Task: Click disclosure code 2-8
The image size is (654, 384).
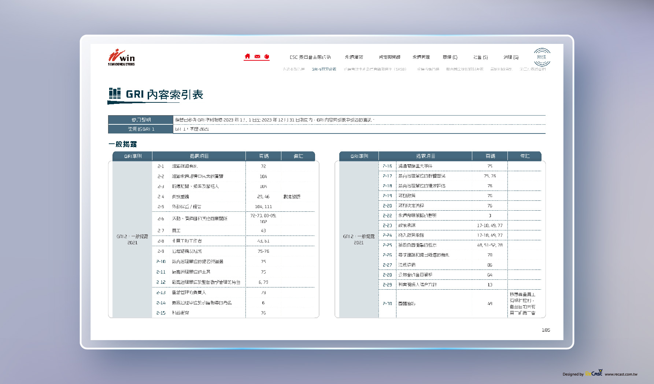Action: click(x=161, y=241)
